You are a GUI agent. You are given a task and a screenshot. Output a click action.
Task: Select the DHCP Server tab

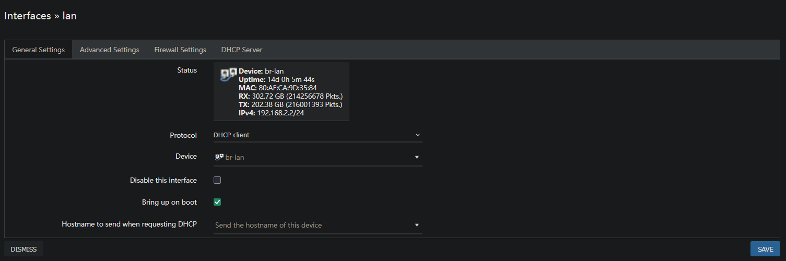pyautogui.click(x=242, y=50)
